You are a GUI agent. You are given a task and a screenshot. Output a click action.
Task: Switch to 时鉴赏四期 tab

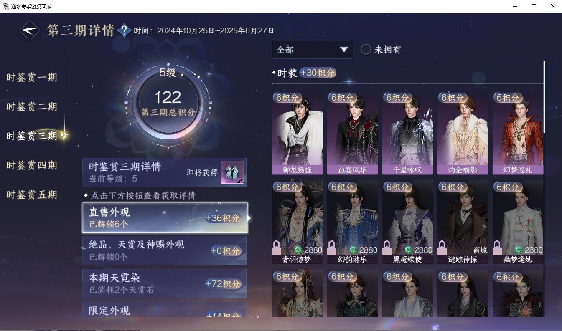(x=32, y=165)
